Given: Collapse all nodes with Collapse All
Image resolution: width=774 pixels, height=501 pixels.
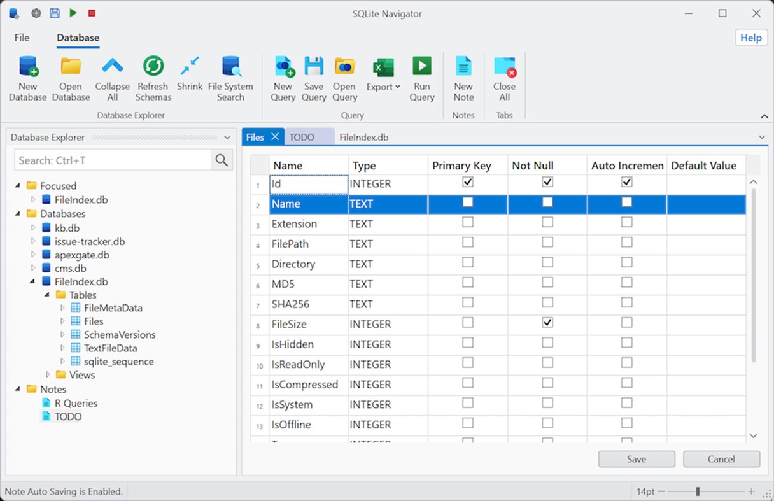Looking at the screenshot, I should [x=112, y=67].
